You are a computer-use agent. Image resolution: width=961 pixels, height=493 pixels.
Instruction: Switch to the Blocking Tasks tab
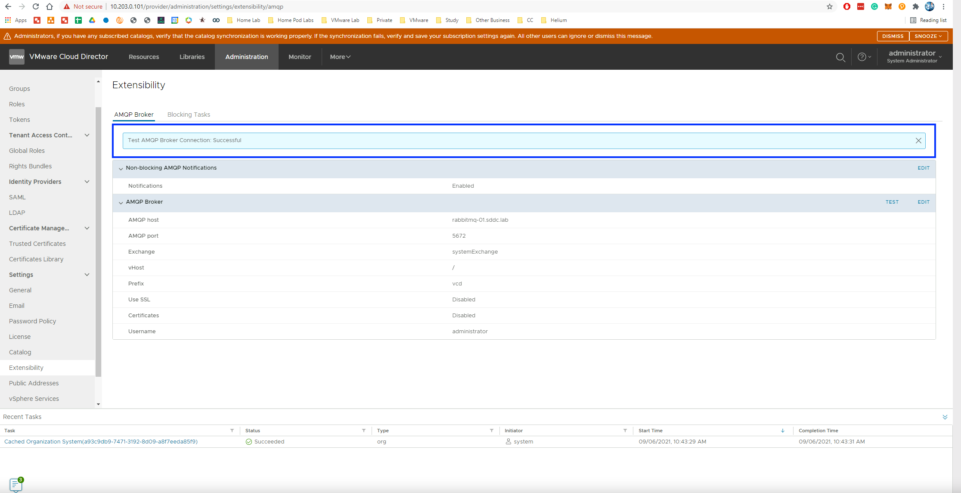189,115
